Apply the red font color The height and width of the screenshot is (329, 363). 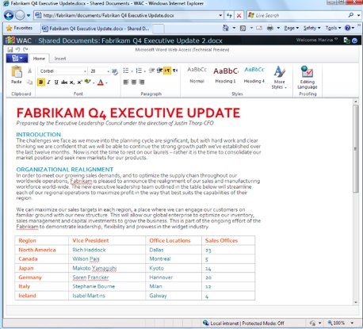(101, 82)
